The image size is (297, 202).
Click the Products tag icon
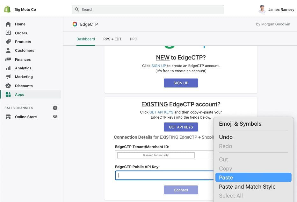(8, 42)
